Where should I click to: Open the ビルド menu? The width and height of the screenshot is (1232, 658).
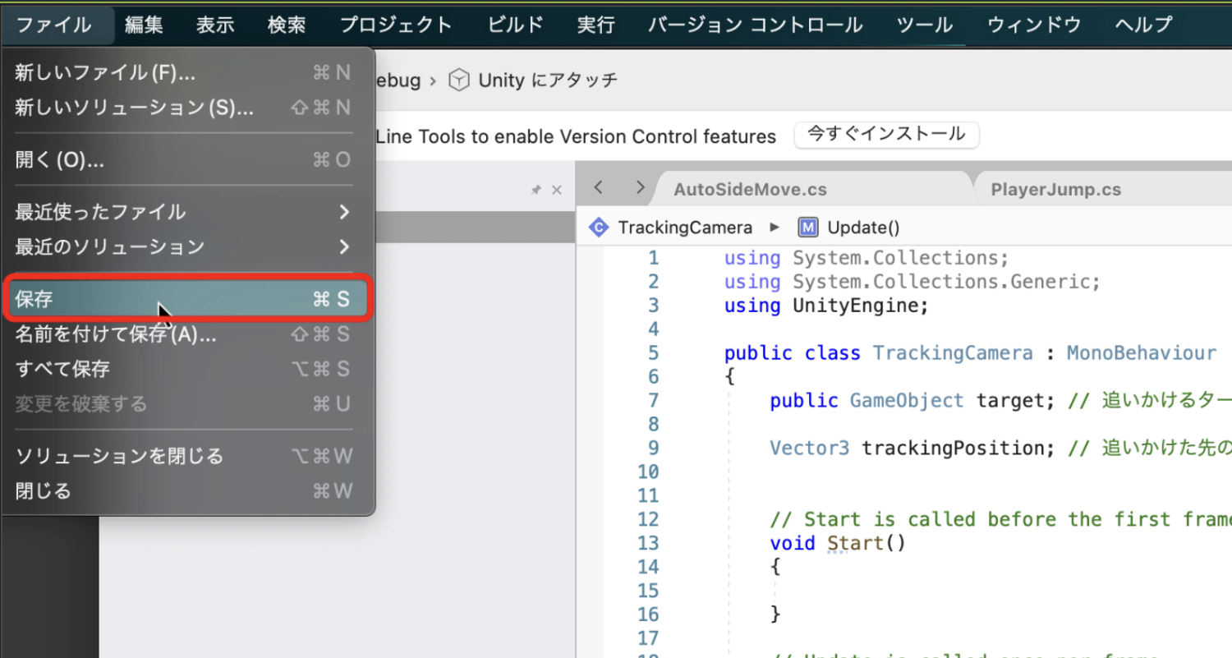pos(515,25)
